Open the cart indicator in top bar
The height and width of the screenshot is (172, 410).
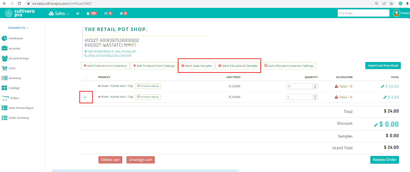124,13
